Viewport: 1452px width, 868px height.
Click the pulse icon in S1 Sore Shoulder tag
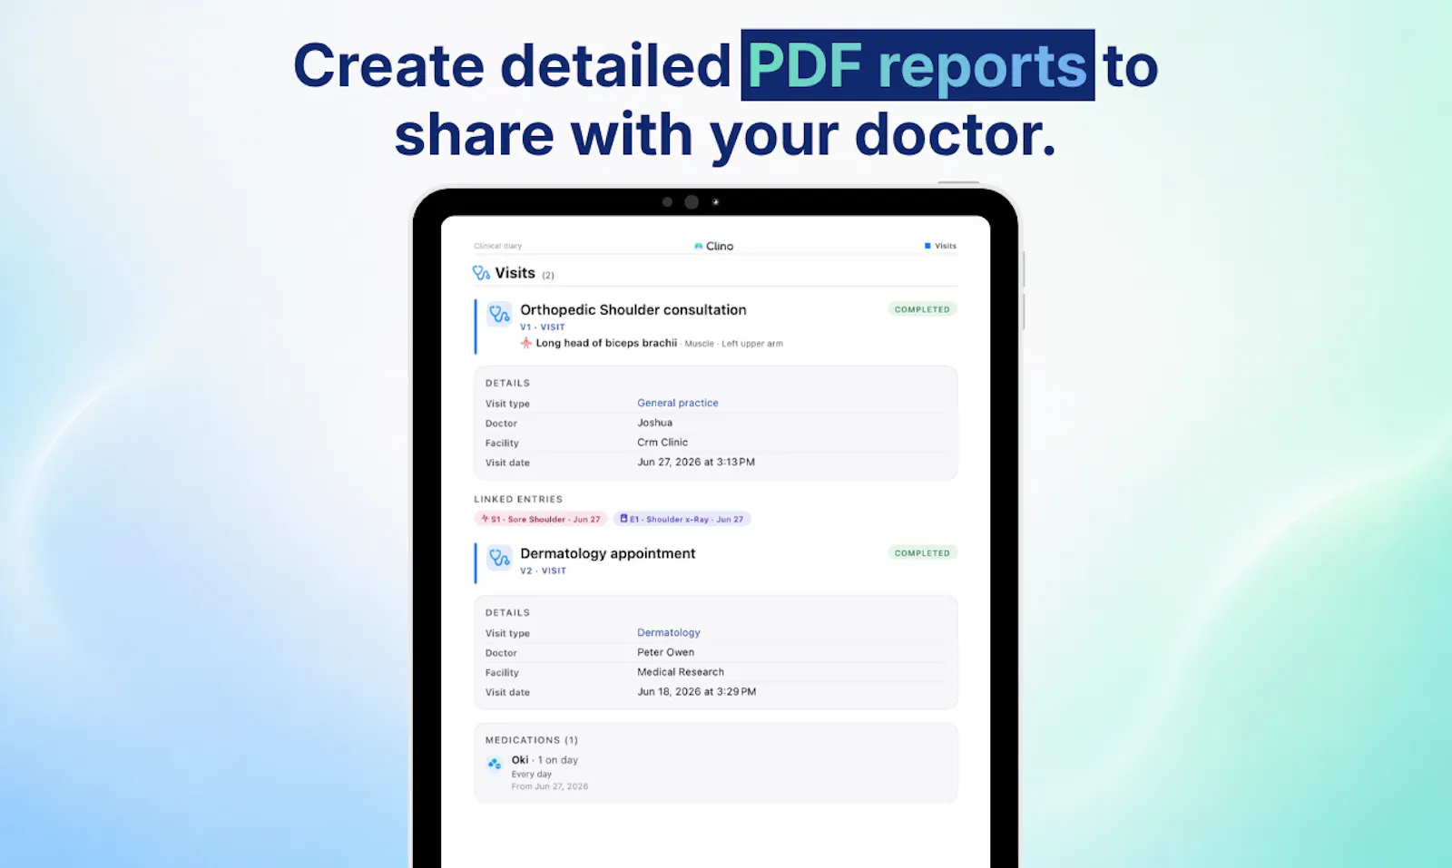(x=485, y=519)
